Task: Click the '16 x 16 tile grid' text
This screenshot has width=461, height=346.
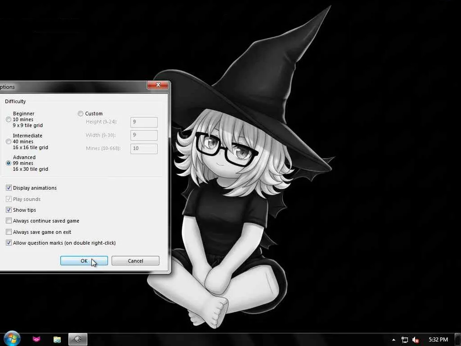Action: (x=30, y=147)
